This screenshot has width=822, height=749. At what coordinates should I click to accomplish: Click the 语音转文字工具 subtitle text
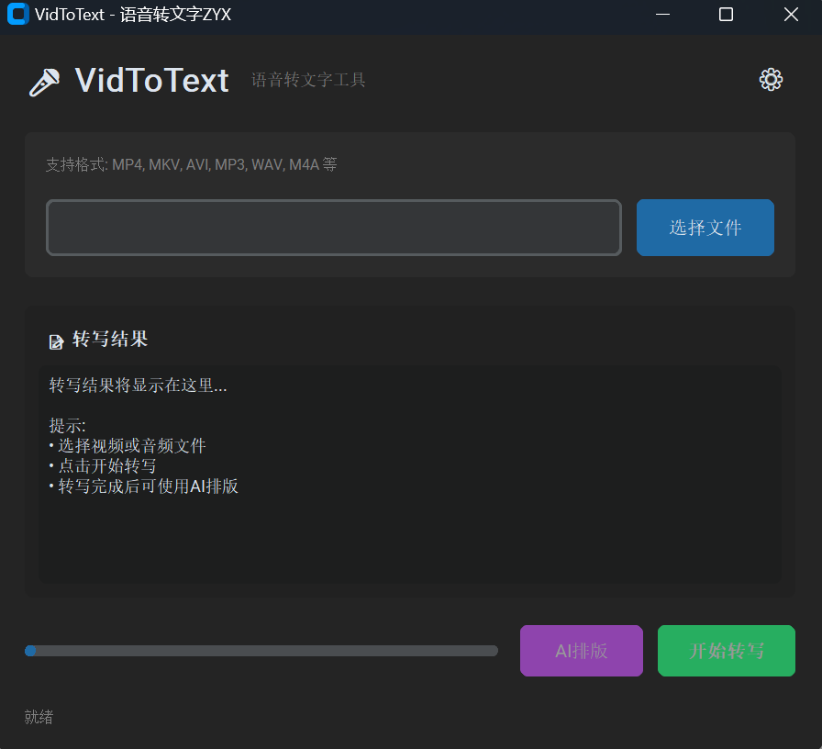pyautogui.click(x=308, y=82)
